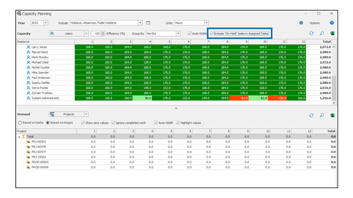353x198 pixels.
Task: Toggle Ignore completed work checkbox
Action: click(x=113, y=123)
